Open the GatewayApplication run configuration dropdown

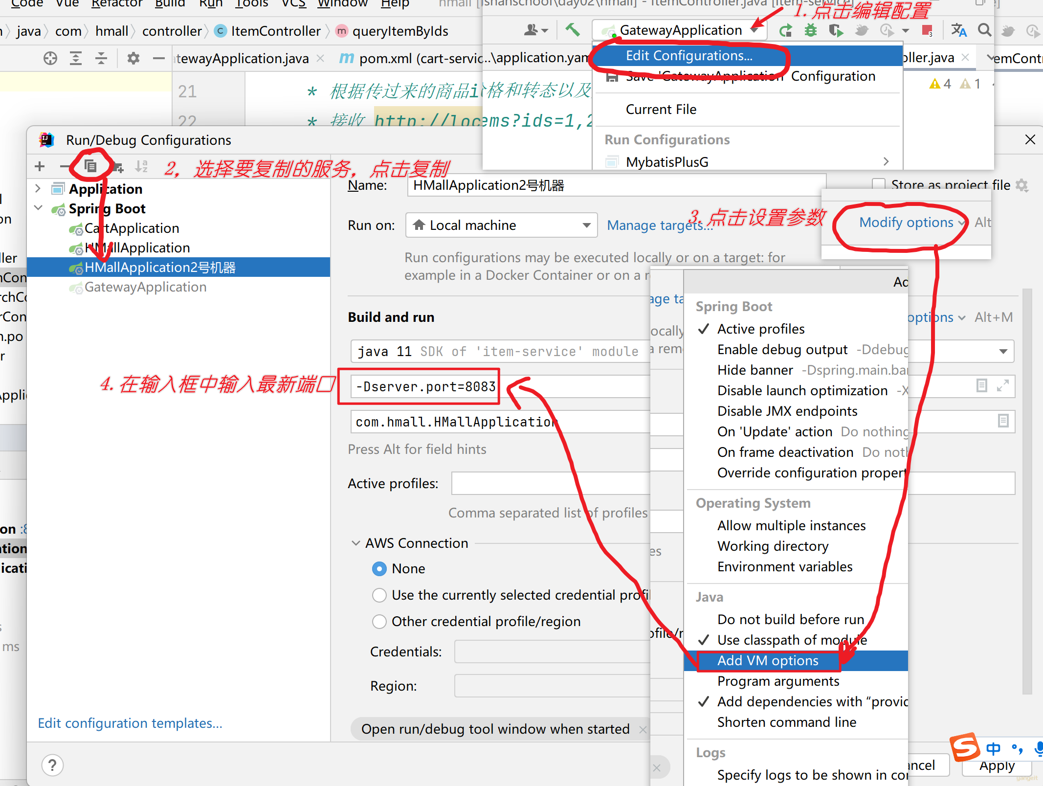click(x=679, y=30)
